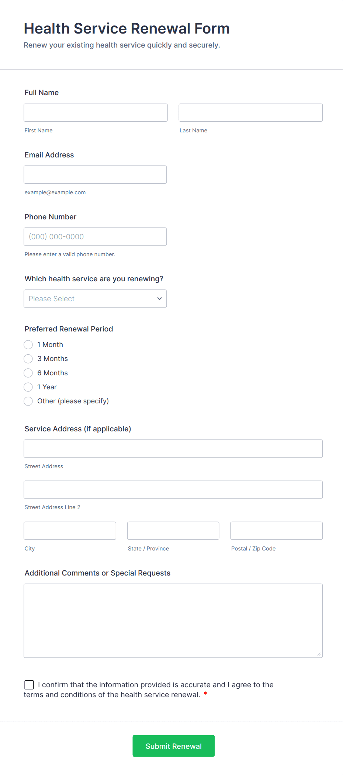
Task: Pick the 1 Year radio option
Action: tap(28, 387)
